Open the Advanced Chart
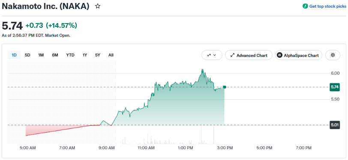 (x=249, y=55)
